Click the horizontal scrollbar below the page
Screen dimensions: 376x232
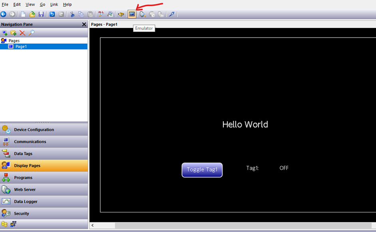pyautogui.click(x=243, y=225)
